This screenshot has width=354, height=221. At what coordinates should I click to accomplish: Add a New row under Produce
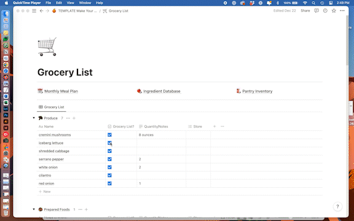[45, 192]
